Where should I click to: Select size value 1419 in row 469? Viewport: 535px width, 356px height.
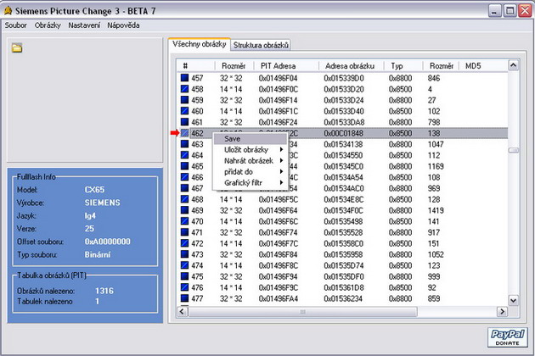tap(436, 210)
